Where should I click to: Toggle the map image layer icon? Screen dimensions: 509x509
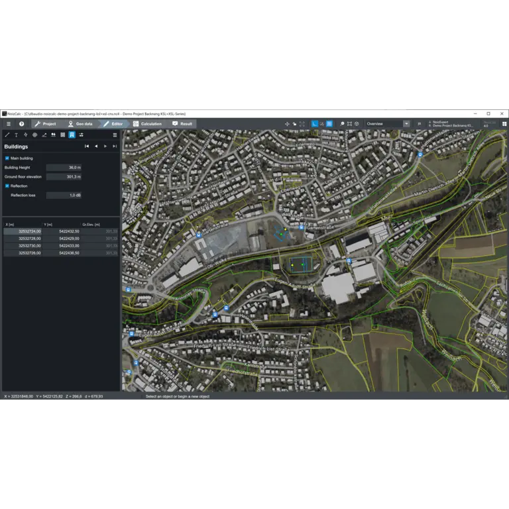tap(322, 124)
